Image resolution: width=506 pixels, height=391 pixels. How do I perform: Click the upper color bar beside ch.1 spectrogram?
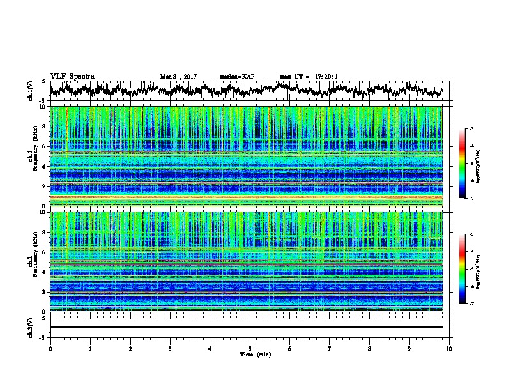click(462, 164)
